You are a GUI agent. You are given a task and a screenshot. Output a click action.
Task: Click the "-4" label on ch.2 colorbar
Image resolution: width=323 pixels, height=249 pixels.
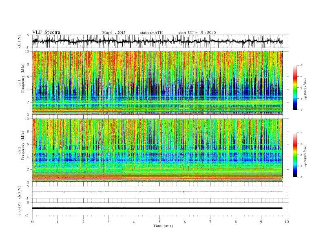301,144
